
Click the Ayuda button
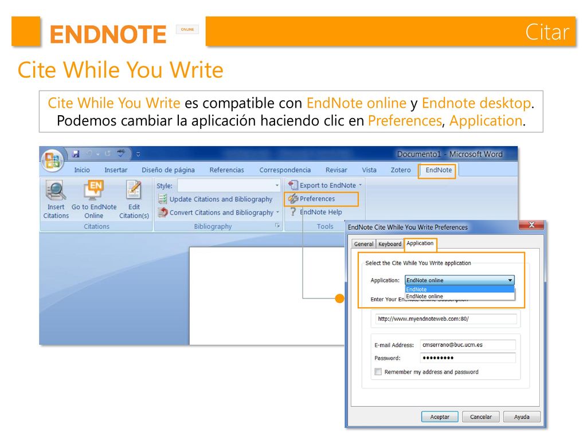tap(522, 417)
